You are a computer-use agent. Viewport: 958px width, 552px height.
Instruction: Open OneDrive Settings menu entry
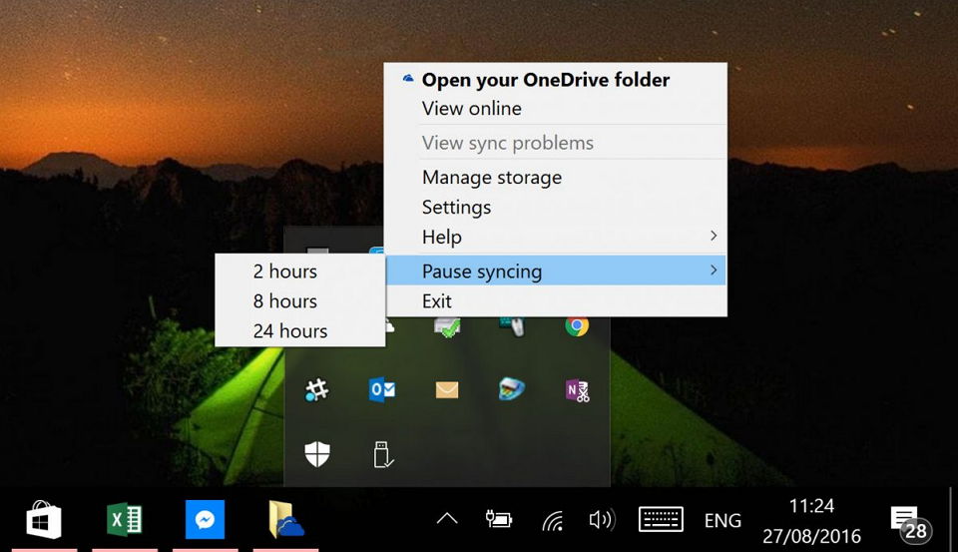[x=556, y=208]
